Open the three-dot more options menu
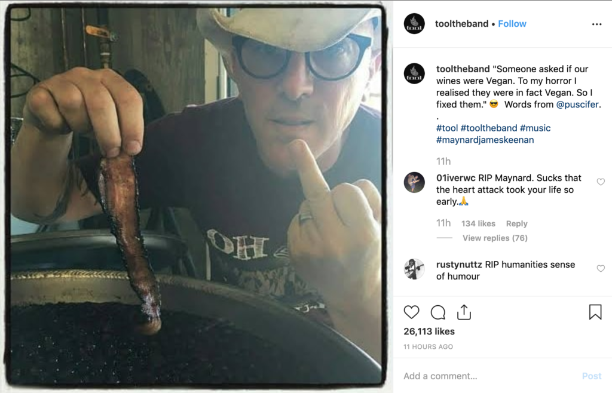This screenshot has height=393, width=612. coord(597,24)
